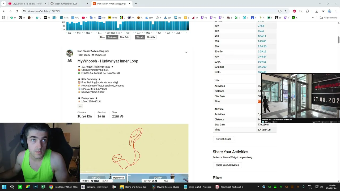Open the 40K best effort time 1:06:11

tap(262, 36)
